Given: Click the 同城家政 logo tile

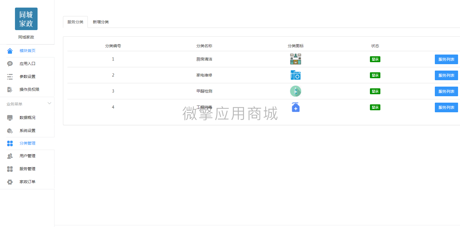Looking at the screenshot, I should pos(26,19).
